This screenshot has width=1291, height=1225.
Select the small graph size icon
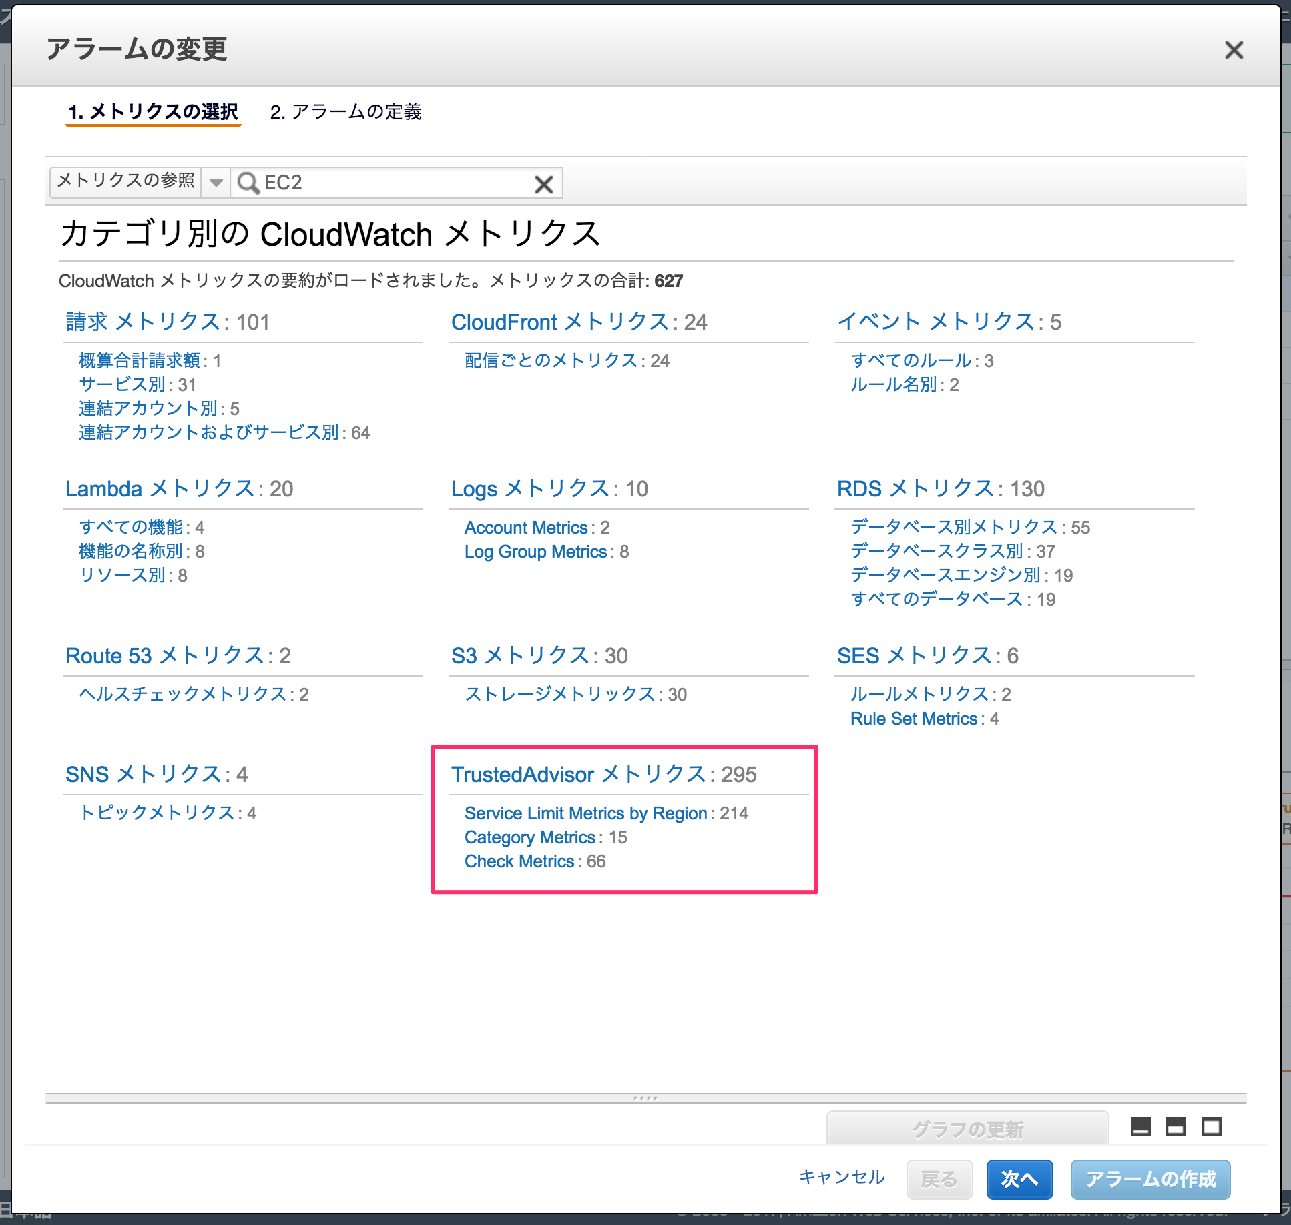point(1139,1127)
